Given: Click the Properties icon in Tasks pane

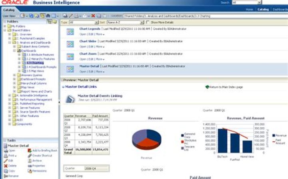Looking at the screenshot, I should pos(30,166).
